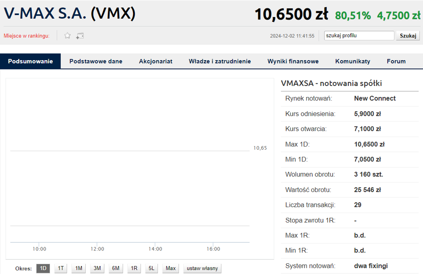Click 'Miejsce w rankingu:' label
Viewport: 423px width, 274px height.
26,36
